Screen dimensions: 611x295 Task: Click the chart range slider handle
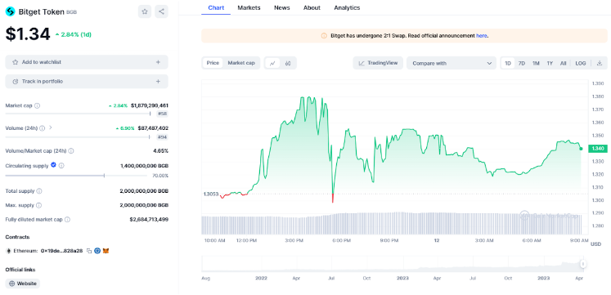[x=583, y=264]
